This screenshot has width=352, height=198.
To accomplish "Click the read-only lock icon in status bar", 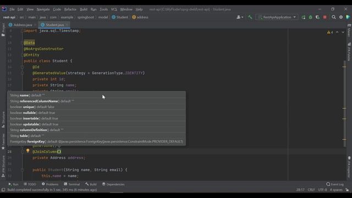I will pos(347,190).
